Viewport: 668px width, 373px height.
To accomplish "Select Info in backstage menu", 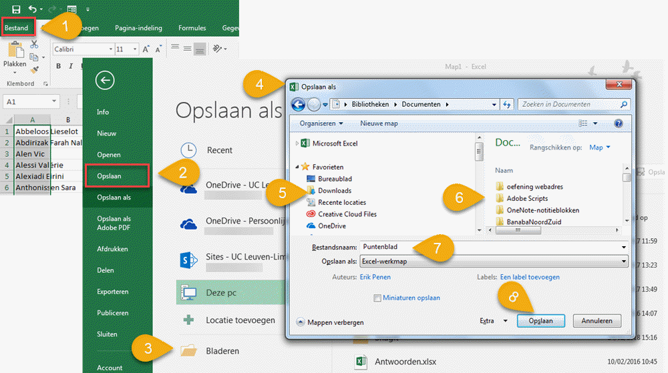I will tap(103, 112).
